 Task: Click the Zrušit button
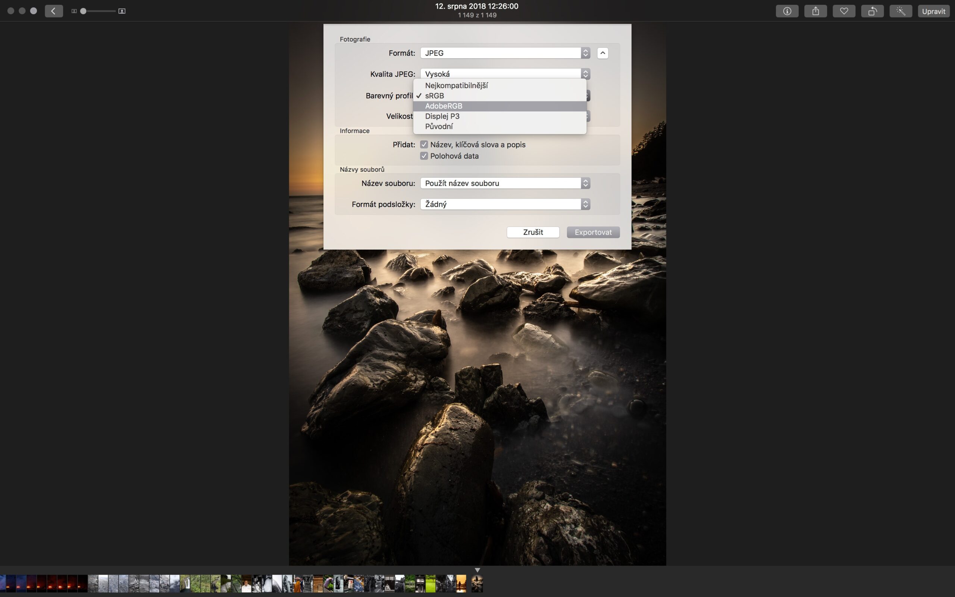(x=533, y=232)
